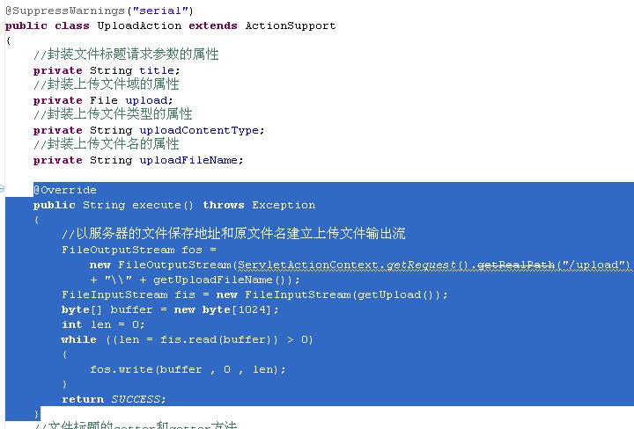Click the title field declaration

(x=159, y=70)
